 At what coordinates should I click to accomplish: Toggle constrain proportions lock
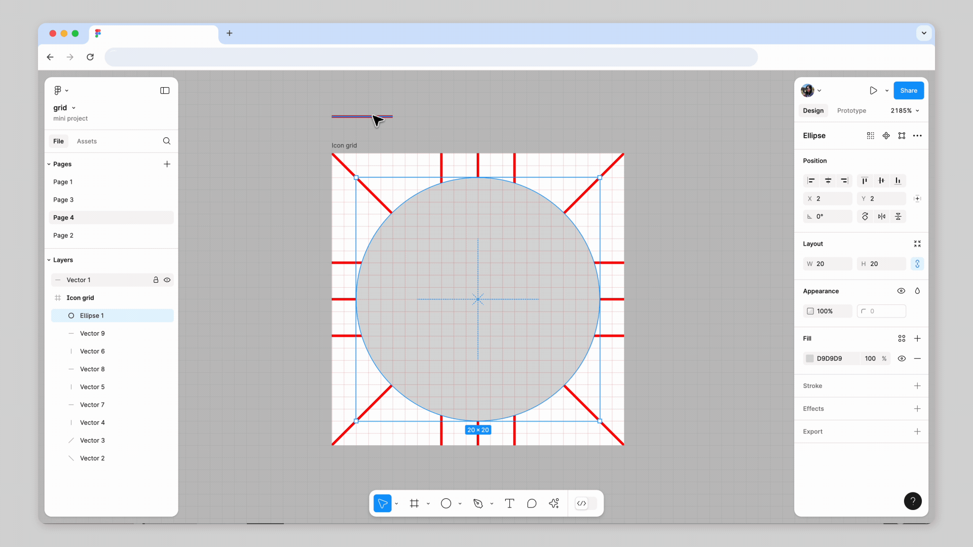tap(917, 264)
